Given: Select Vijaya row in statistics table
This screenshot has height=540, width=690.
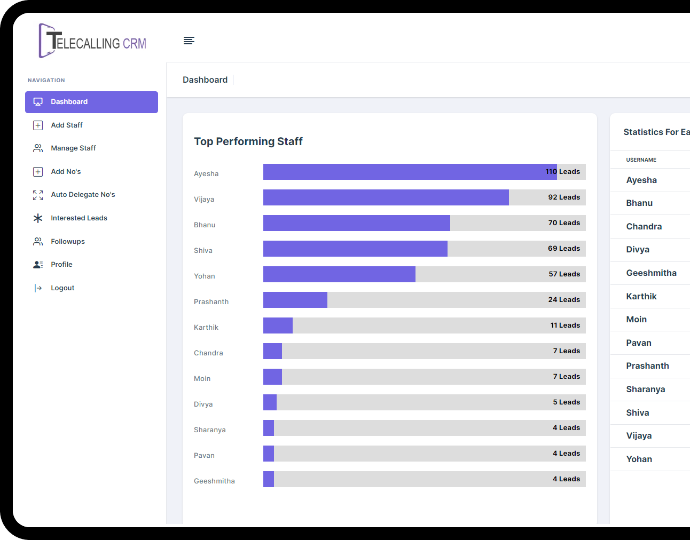Looking at the screenshot, I should coord(650,436).
